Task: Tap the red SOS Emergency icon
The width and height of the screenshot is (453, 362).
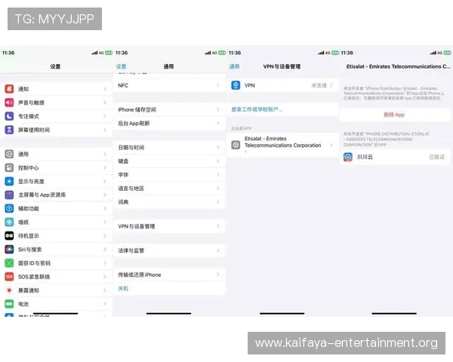Action: pos(9,277)
